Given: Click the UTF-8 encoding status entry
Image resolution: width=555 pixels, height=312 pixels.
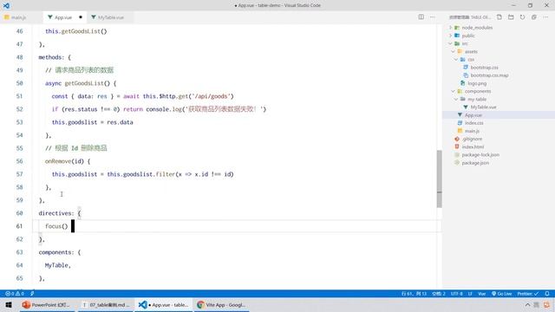Looking at the screenshot, I should (x=457, y=294).
